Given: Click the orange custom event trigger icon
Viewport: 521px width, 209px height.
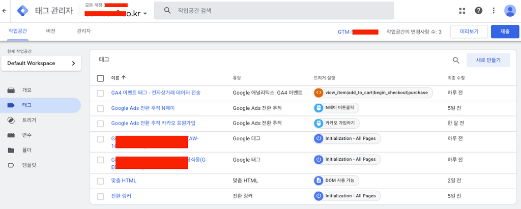Looking at the screenshot, I should click(x=319, y=93).
